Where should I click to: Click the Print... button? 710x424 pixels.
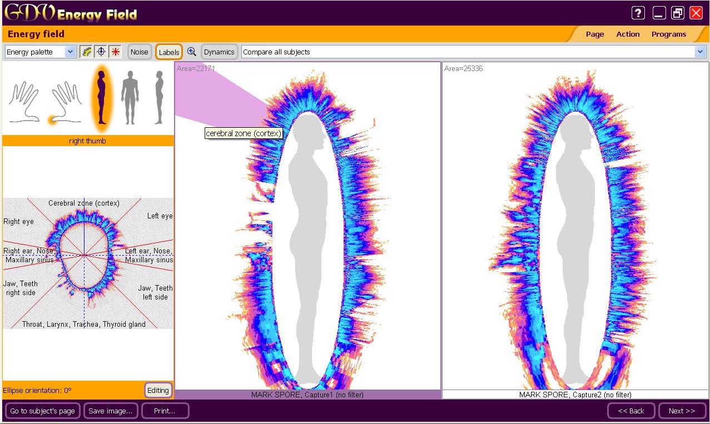(x=165, y=411)
